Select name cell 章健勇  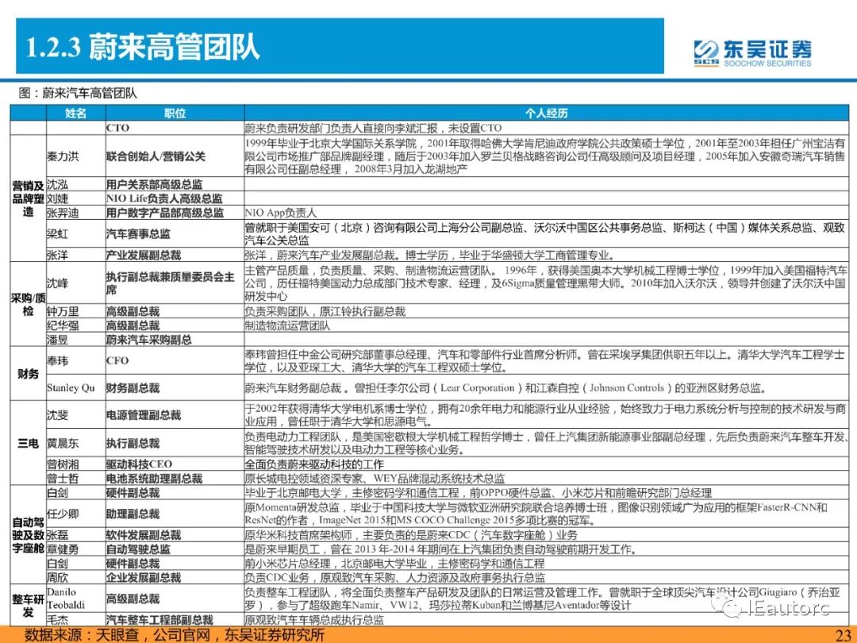point(76,549)
